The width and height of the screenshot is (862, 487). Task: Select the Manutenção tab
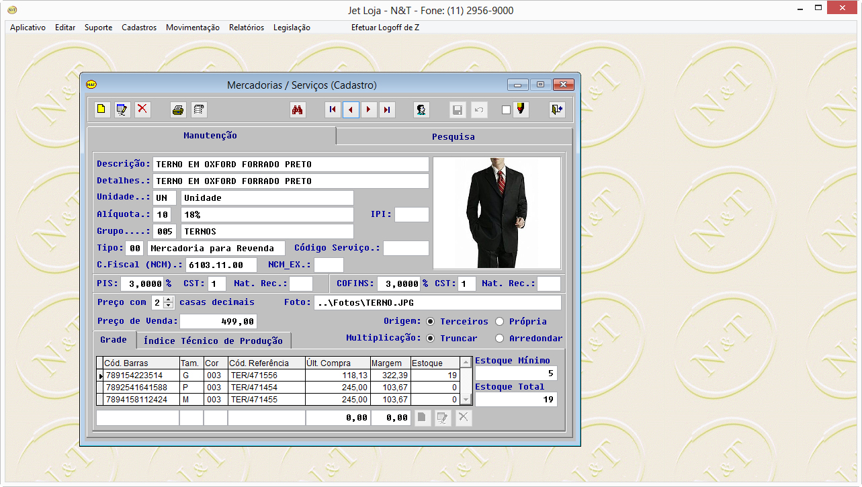click(210, 135)
